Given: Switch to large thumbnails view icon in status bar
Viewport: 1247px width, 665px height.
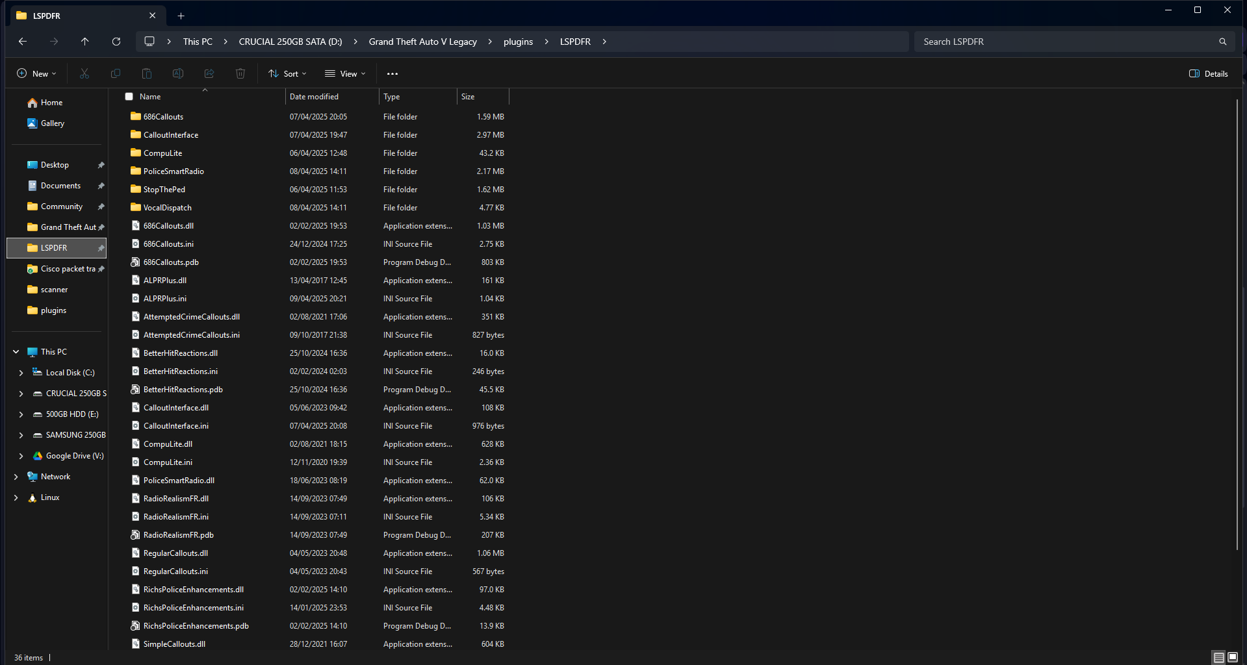Looking at the screenshot, I should (x=1233, y=657).
